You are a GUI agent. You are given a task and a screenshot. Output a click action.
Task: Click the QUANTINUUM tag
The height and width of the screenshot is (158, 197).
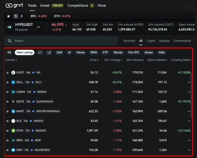point(45,102)
